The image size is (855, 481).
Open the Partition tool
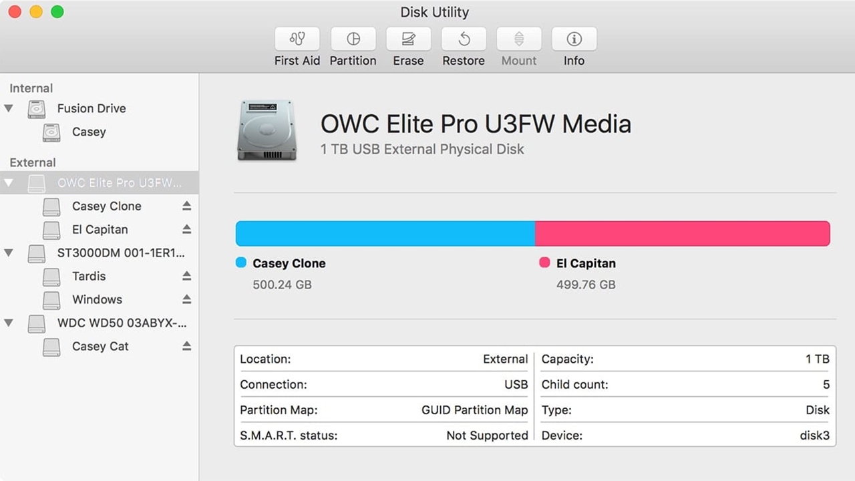(x=353, y=39)
